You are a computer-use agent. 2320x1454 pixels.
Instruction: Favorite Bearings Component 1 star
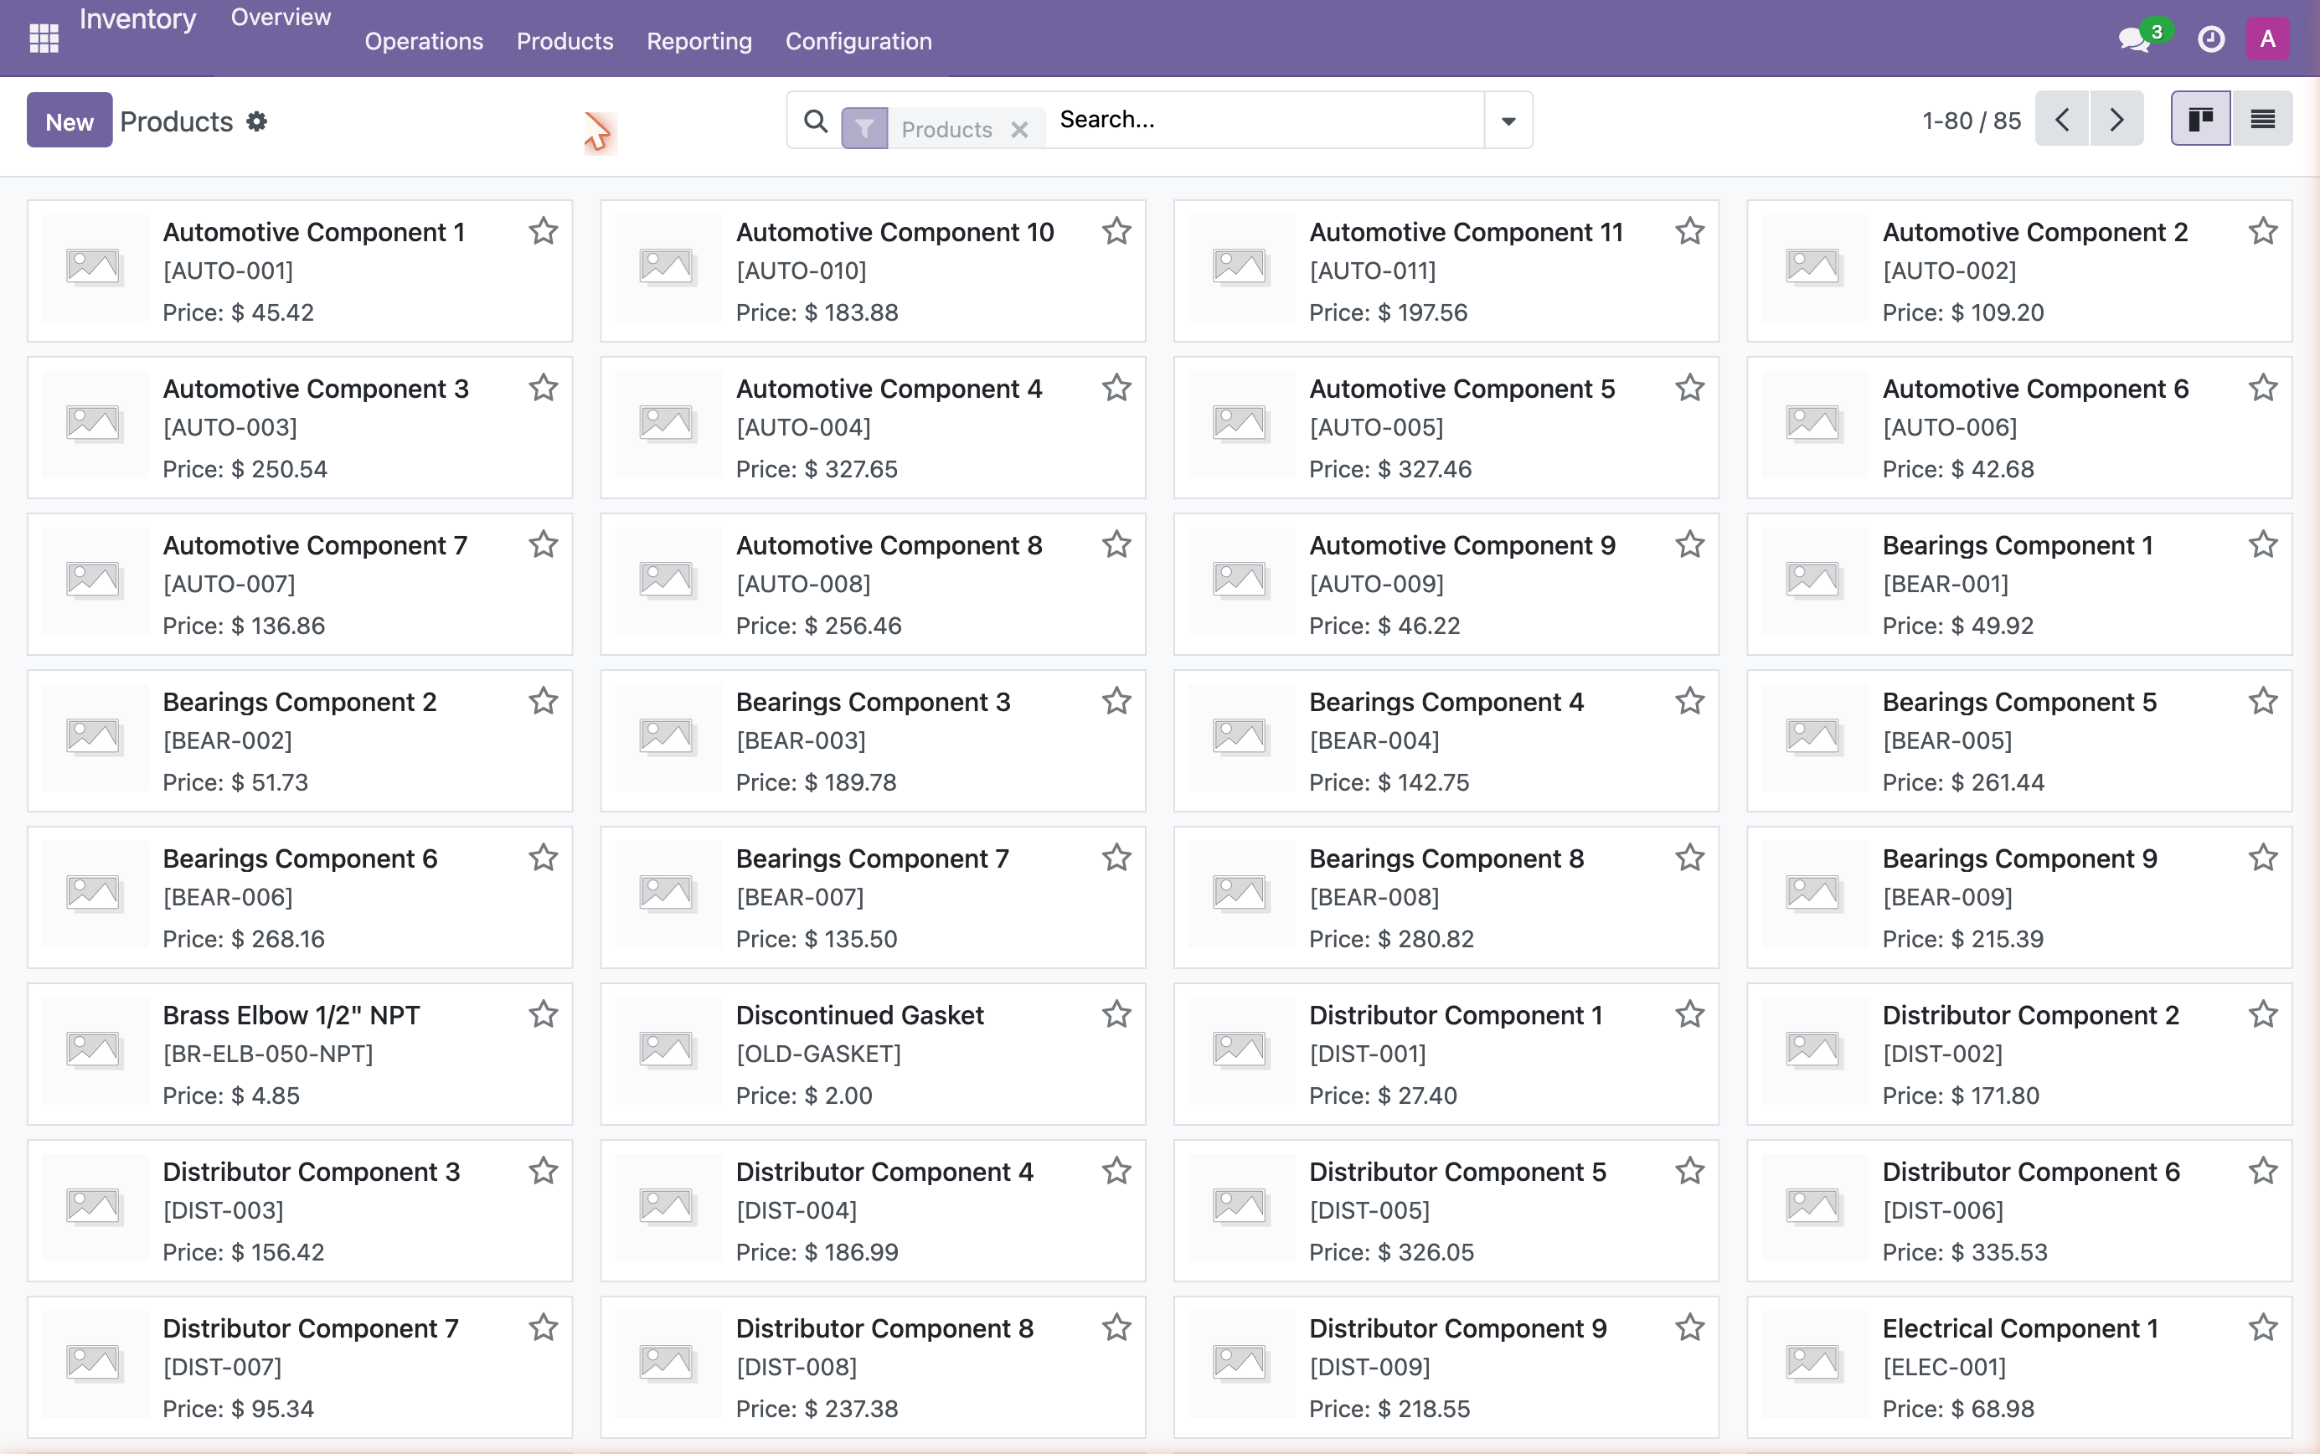(2262, 544)
